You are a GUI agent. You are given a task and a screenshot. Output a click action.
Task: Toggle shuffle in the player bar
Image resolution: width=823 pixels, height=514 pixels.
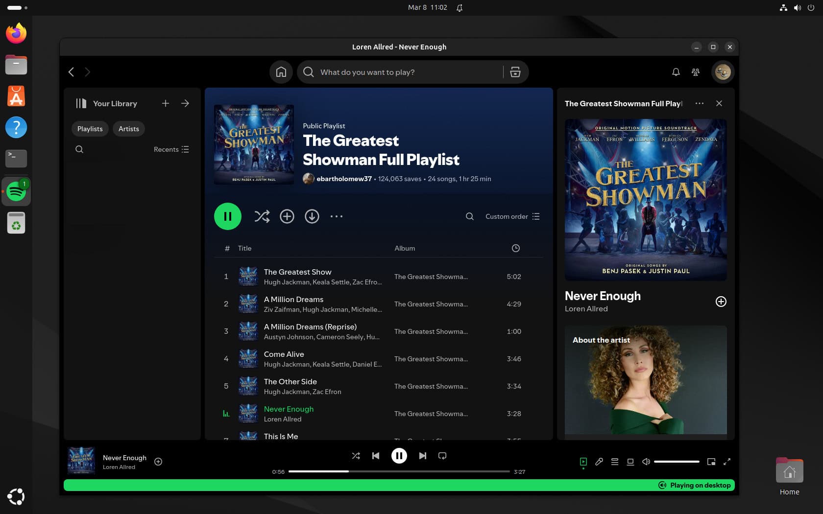pyautogui.click(x=356, y=456)
